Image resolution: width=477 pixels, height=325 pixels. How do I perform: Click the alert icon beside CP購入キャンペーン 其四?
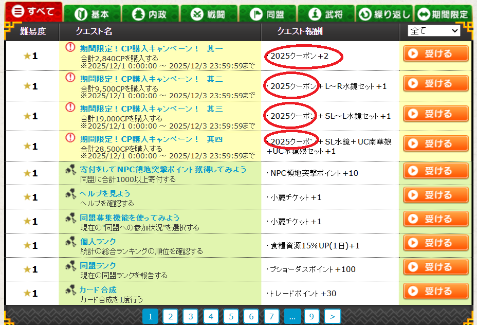coord(70,138)
